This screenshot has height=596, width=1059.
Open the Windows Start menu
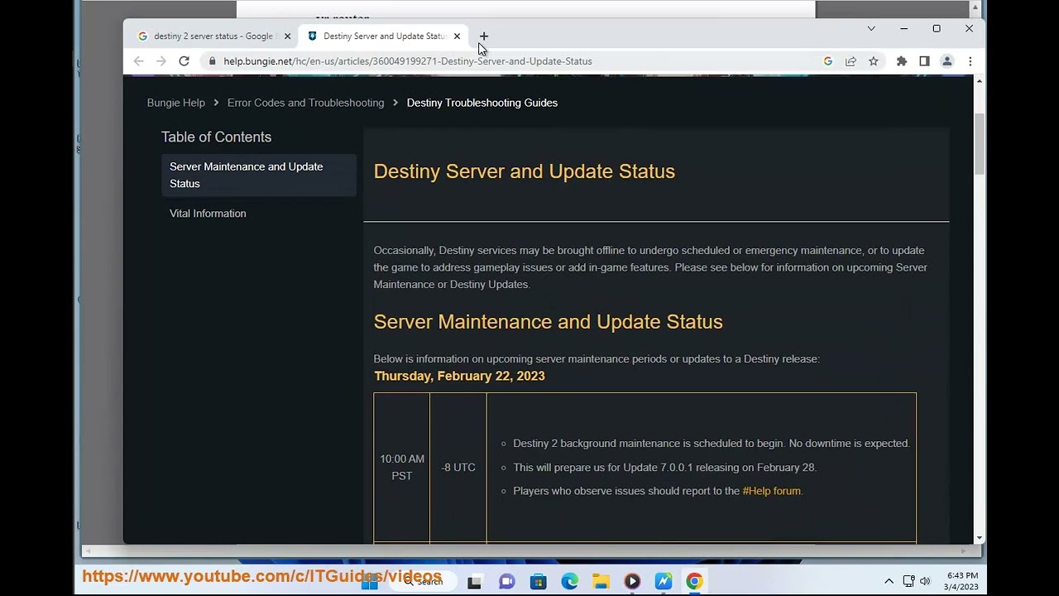[370, 582]
